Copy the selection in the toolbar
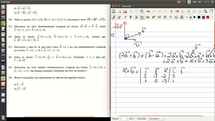The width and height of the screenshot is (215, 121). click(137, 11)
